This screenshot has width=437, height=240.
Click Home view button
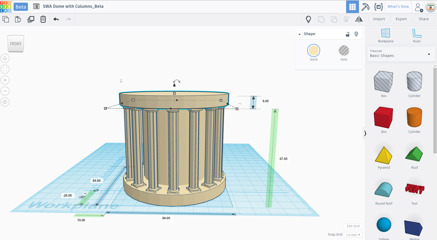pos(5,58)
